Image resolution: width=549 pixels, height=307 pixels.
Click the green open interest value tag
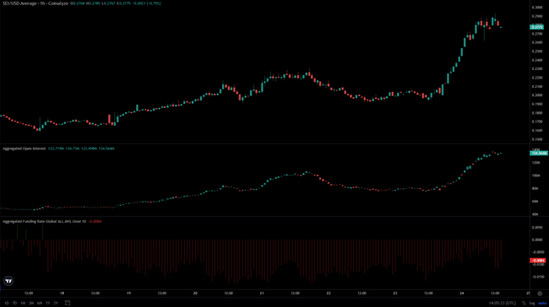(x=539, y=153)
